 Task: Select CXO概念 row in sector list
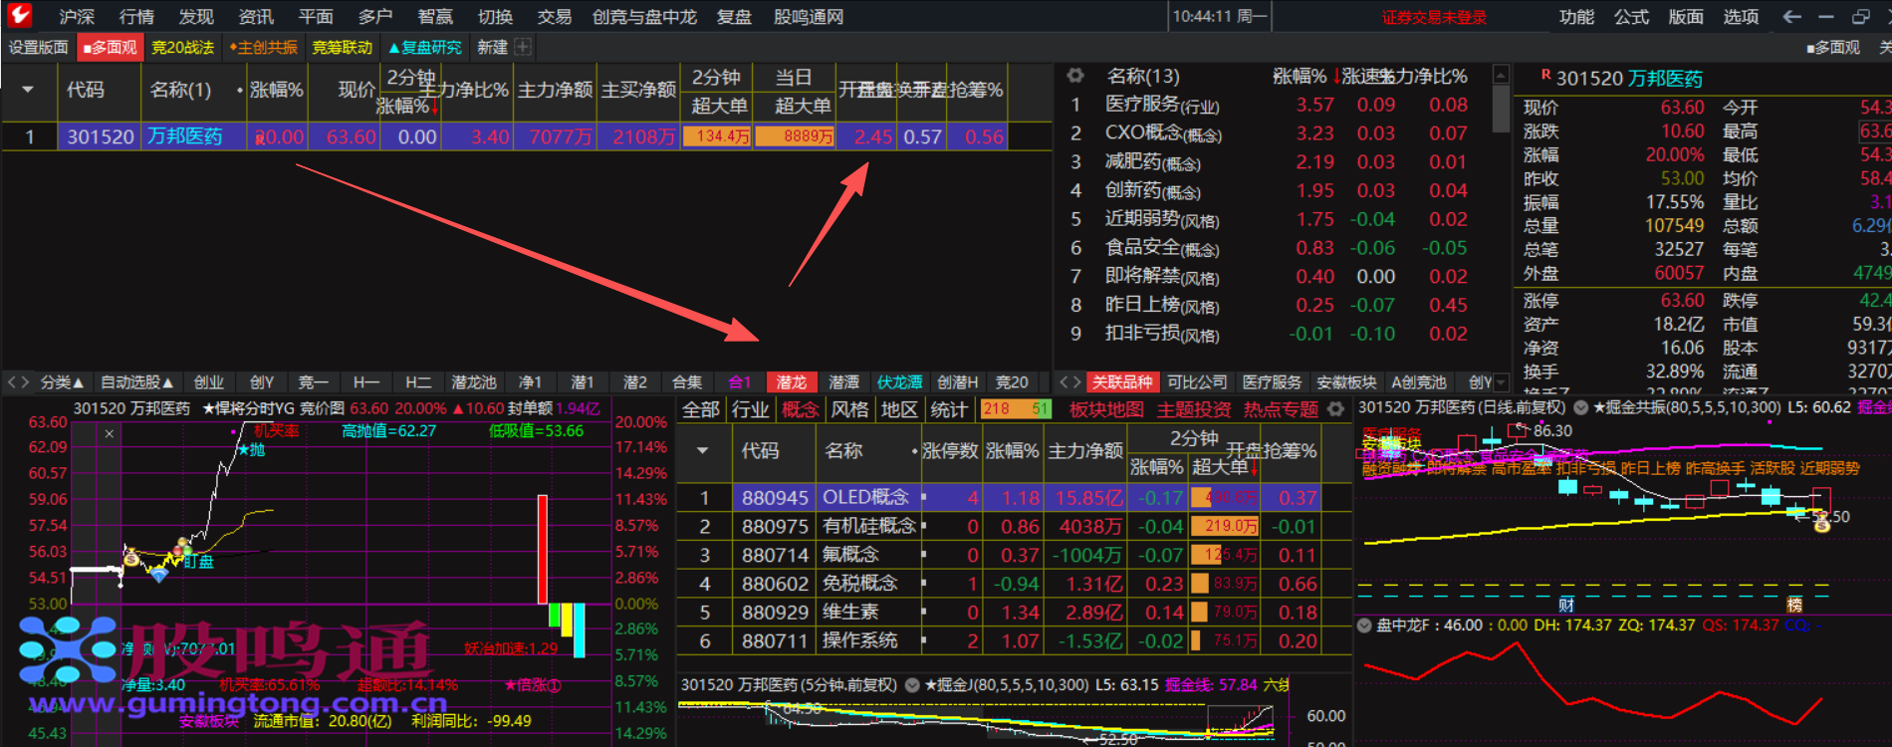tap(1275, 133)
